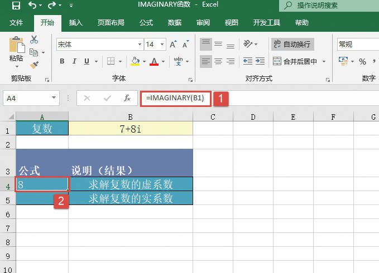
Task: Toggle Wrap Text (自动换行) button
Action: click(x=292, y=44)
